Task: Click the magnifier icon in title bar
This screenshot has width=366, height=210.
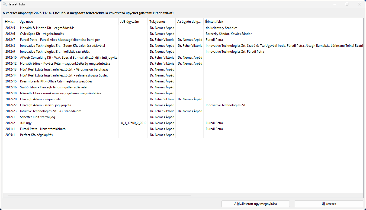Action: pyautogui.click(x=4, y=4)
